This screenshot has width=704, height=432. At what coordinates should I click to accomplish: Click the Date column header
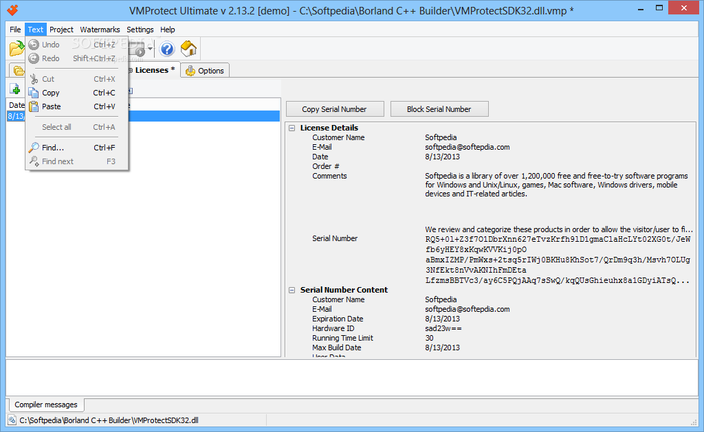[x=17, y=105]
